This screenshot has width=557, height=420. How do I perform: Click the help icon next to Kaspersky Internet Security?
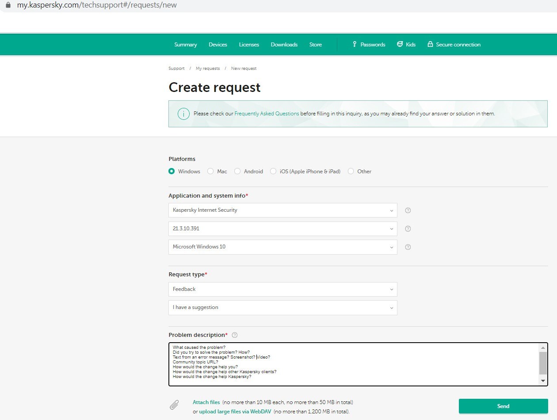408,210
